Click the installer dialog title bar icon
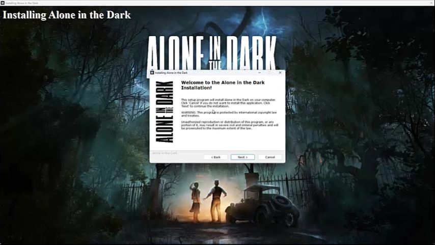Viewport: 435px width, 245px height. click(152, 73)
